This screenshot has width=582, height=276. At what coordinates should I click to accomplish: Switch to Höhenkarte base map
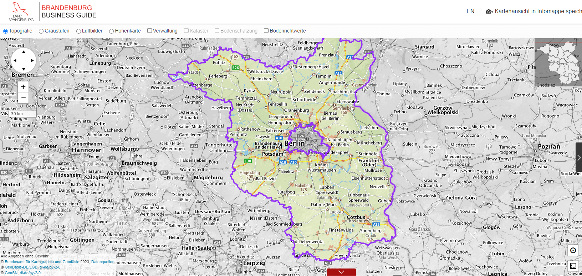[112, 31]
